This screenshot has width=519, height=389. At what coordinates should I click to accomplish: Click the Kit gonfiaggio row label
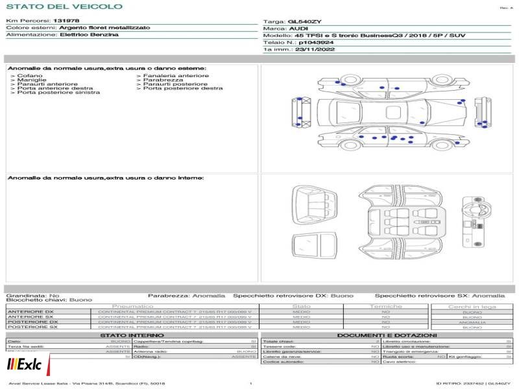(465, 357)
